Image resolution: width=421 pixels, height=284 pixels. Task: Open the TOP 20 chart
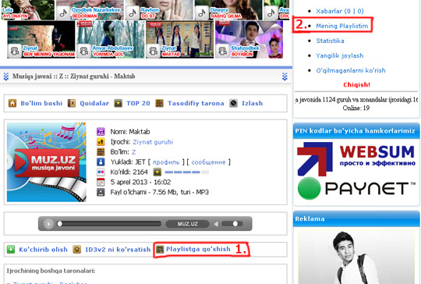click(x=138, y=104)
